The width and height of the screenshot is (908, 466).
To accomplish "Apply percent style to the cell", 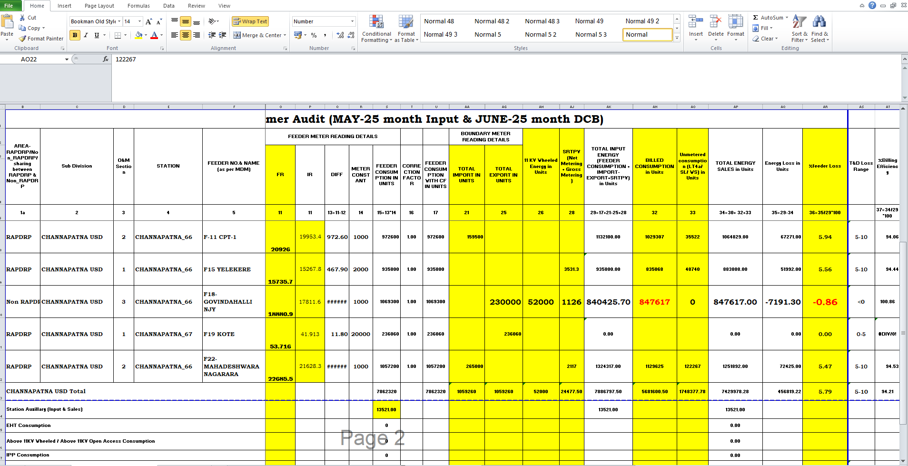I will coord(314,35).
